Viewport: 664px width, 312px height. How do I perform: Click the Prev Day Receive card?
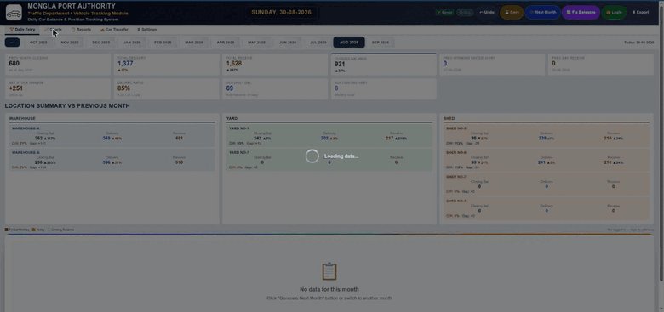click(600, 65)
